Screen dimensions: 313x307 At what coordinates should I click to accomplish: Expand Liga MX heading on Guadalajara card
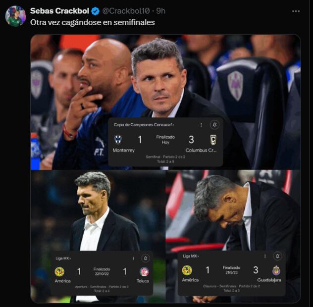pyautogui.click(x=191, y=256)
